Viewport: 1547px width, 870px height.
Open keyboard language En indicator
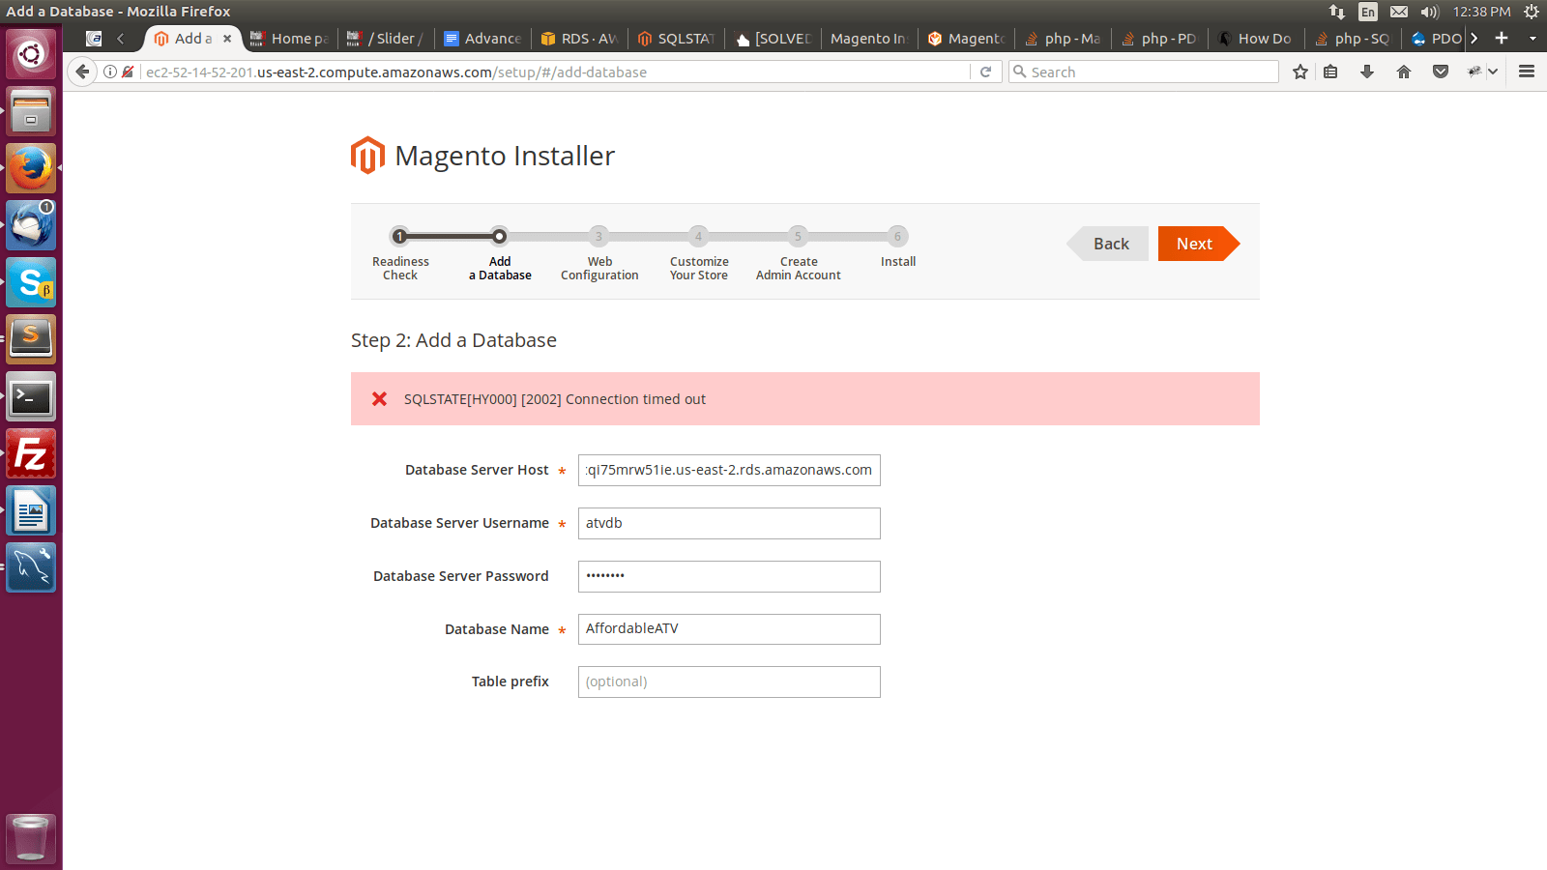(1368, 12)
